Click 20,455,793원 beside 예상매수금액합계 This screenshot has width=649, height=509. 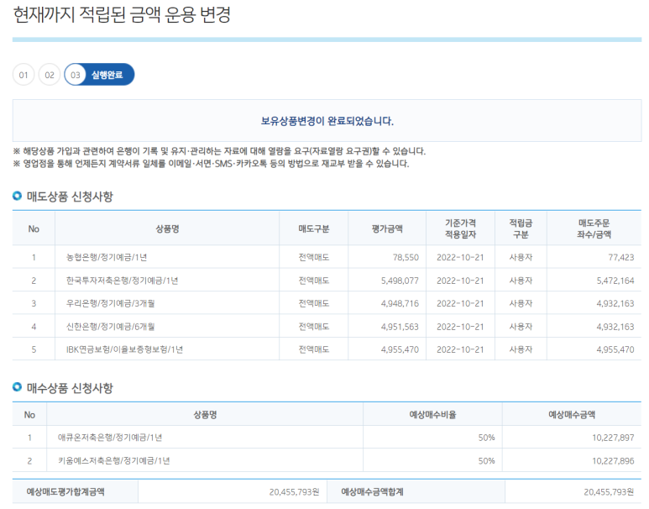click(x=609, y=491)
